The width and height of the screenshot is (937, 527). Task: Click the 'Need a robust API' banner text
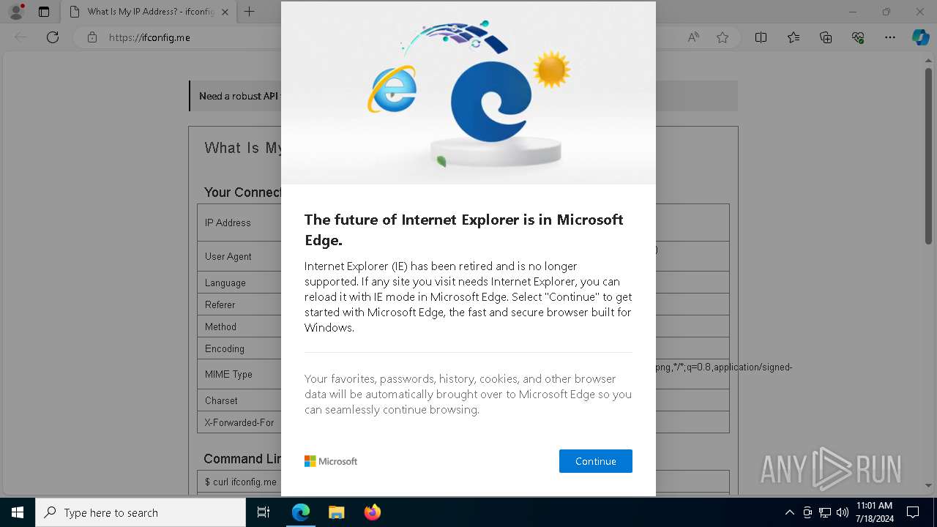[x=239, y=96]
